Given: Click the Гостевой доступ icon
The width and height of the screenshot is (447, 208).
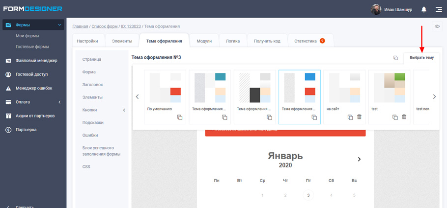Looking at the screenshot, I should coord(8,74).
